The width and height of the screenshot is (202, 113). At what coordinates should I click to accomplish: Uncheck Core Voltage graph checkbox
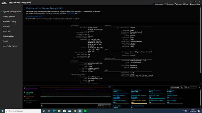[25, 92]
